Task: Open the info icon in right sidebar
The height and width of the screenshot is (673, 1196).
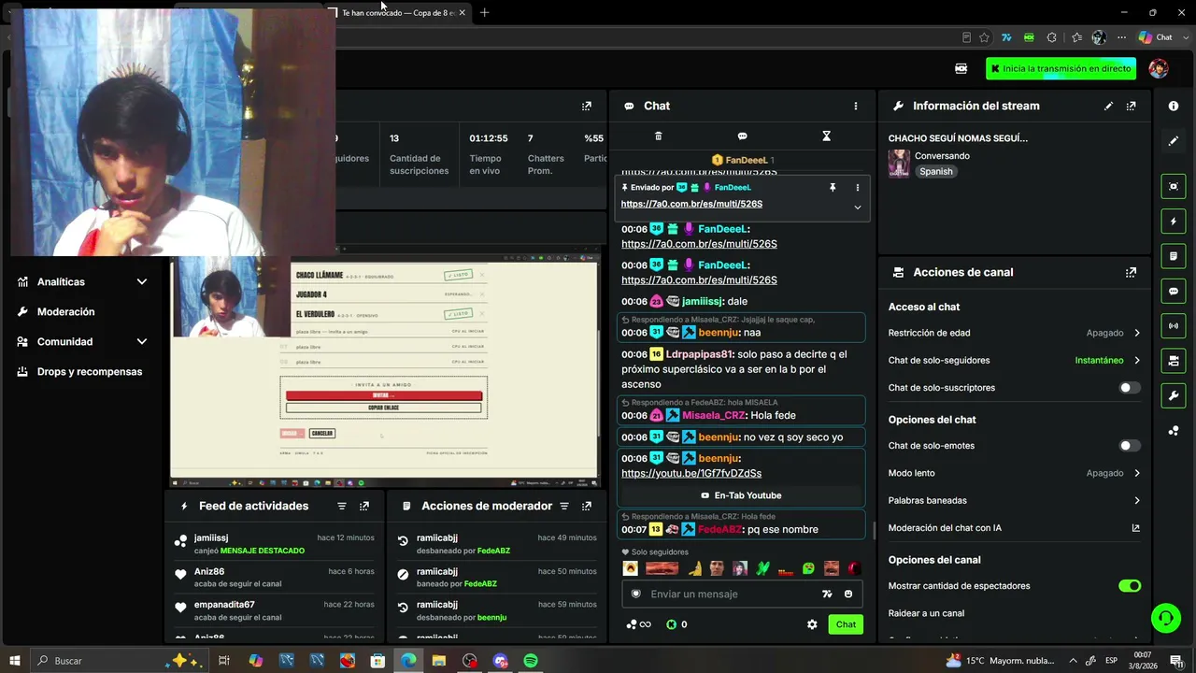Action: coord(1174,107)
